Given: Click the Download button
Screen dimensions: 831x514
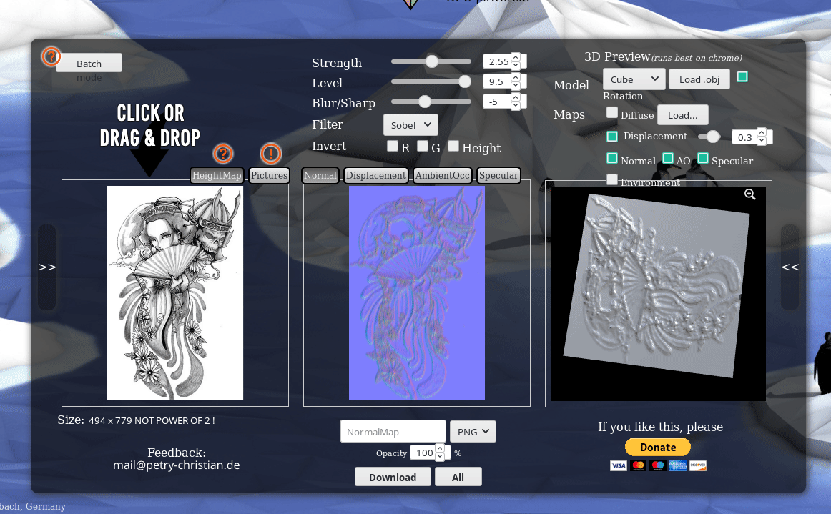Looking at the screenshot, I should click(393, 476).
